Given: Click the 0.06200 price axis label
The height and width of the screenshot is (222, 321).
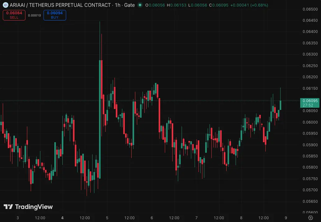Looking at the screenshot, I should pos(310,77).
